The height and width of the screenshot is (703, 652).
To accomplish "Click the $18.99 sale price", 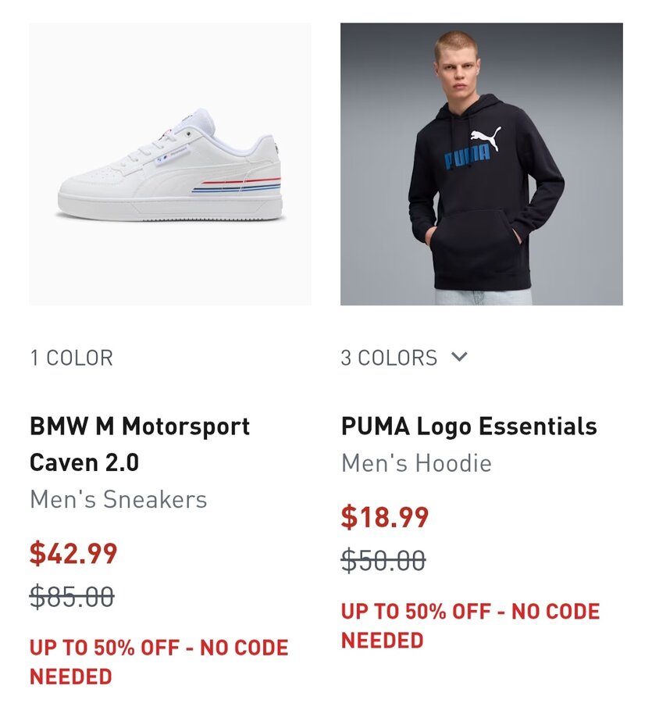I will coord(385,517).
